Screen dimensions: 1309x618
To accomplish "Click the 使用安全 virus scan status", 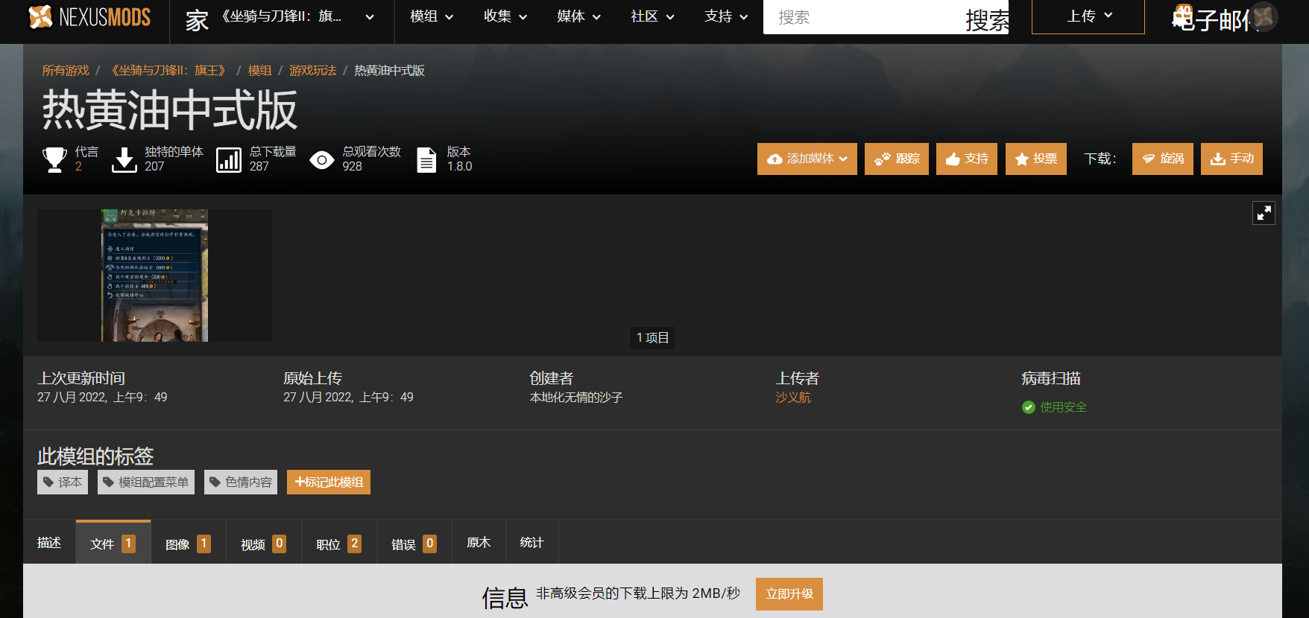I will point(1063,407).
